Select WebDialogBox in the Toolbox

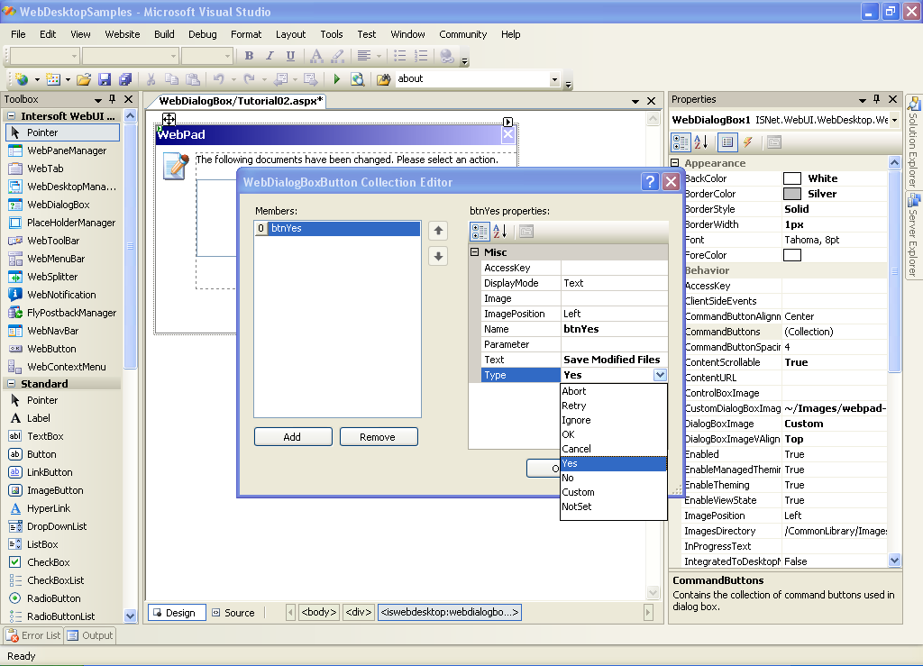[x=59, y=205]
